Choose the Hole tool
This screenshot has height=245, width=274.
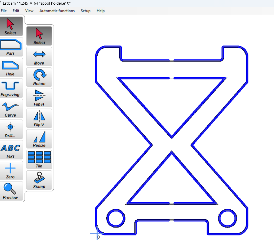[11, 67]
